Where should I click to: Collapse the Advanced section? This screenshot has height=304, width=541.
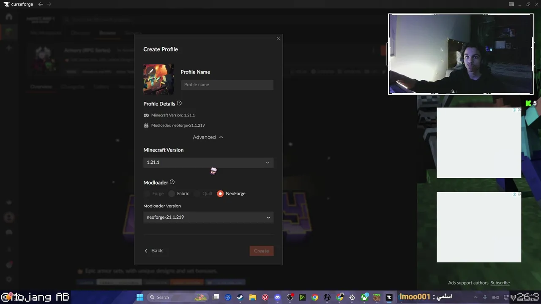[x=208, y=137]
